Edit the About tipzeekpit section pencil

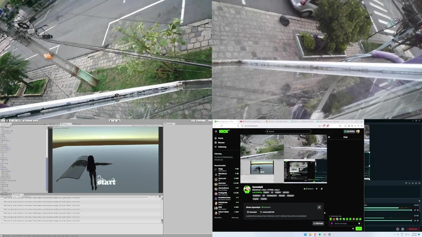click(319, 207)
